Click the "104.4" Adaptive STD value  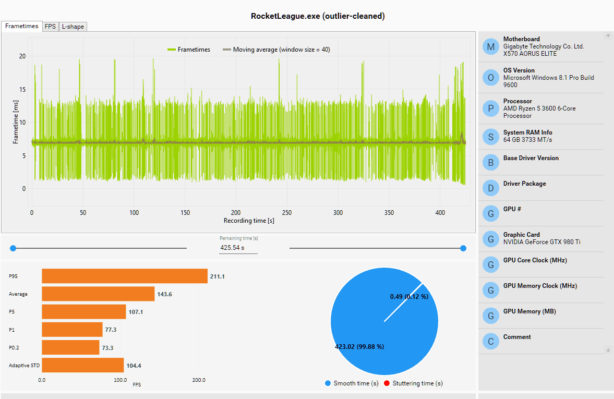(134, 366)
